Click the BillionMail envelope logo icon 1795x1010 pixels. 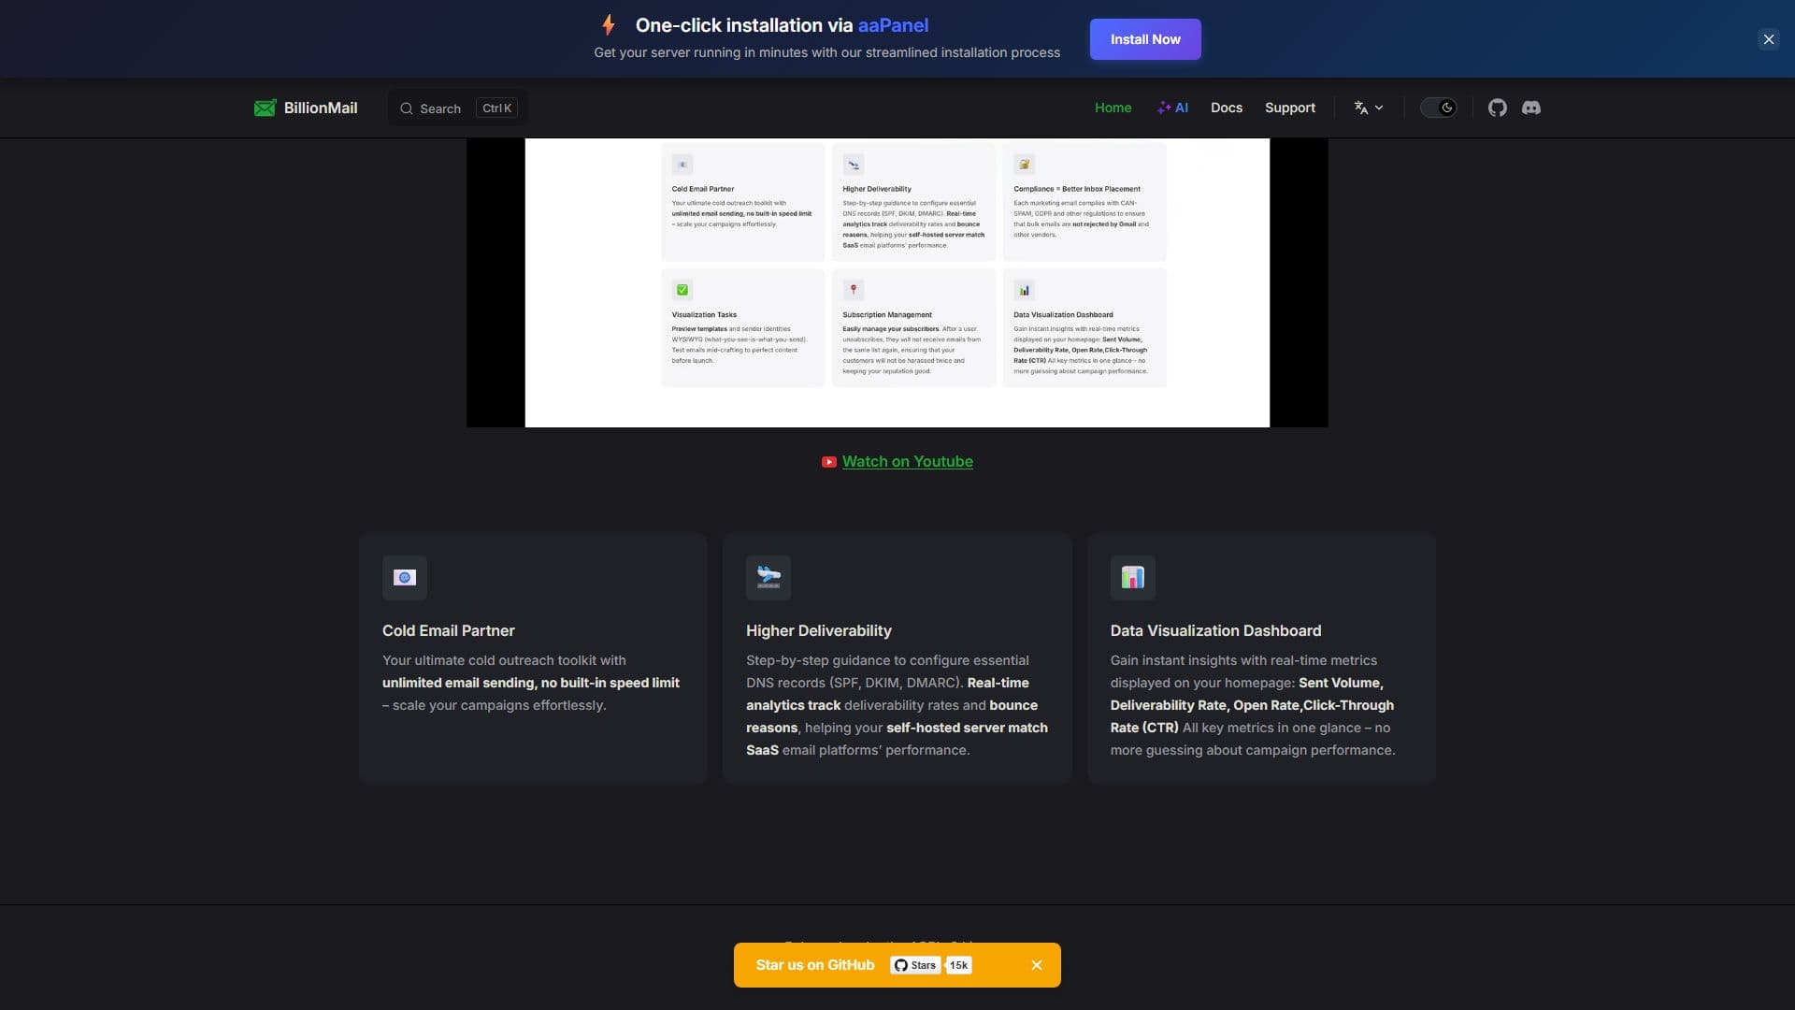pos(265,108)
